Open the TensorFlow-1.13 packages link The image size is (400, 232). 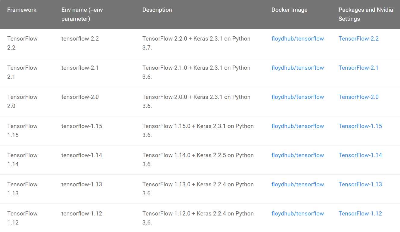click(x=360, y=185)
